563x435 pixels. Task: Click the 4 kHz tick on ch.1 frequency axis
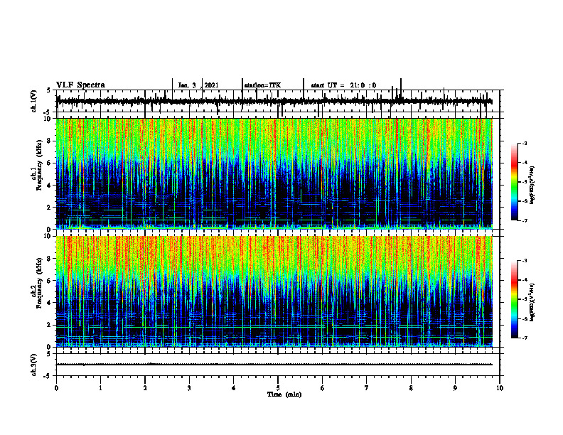coord(50,186)
